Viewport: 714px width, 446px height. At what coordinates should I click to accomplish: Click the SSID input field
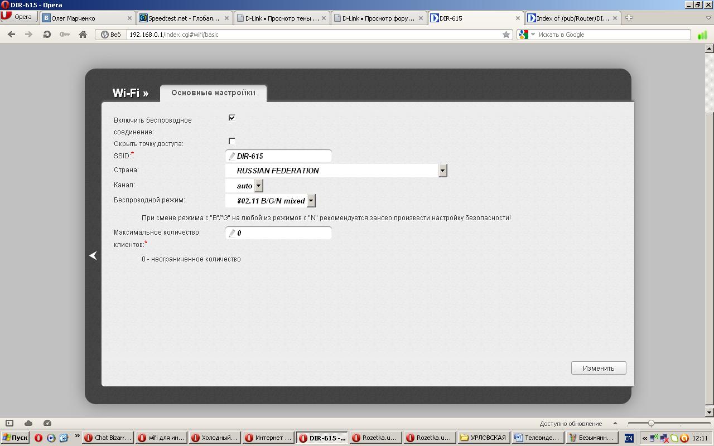pyautogui.click(x=278, y=156)
